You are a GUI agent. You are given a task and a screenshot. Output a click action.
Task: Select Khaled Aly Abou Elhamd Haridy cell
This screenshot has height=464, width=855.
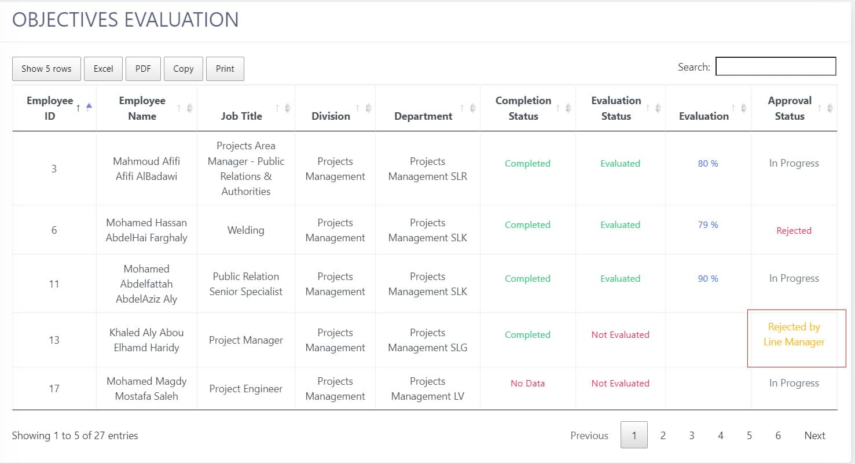tap(146, 340)
